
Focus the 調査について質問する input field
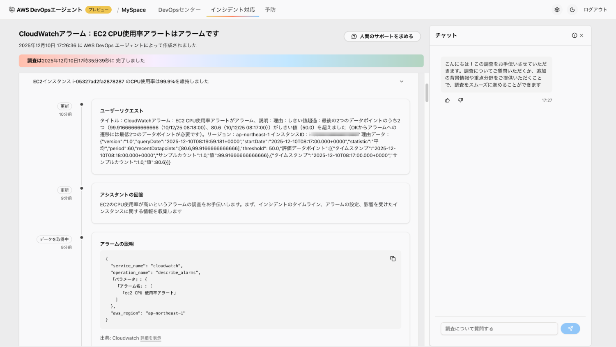tap(499, 329)
